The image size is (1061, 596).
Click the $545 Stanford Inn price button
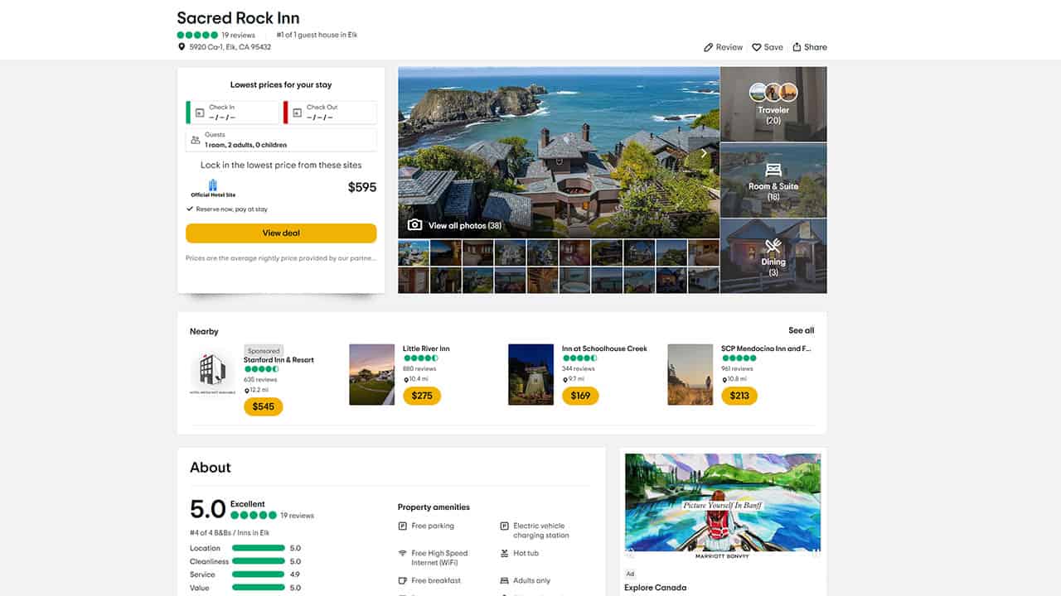click(x=264, y=406)
